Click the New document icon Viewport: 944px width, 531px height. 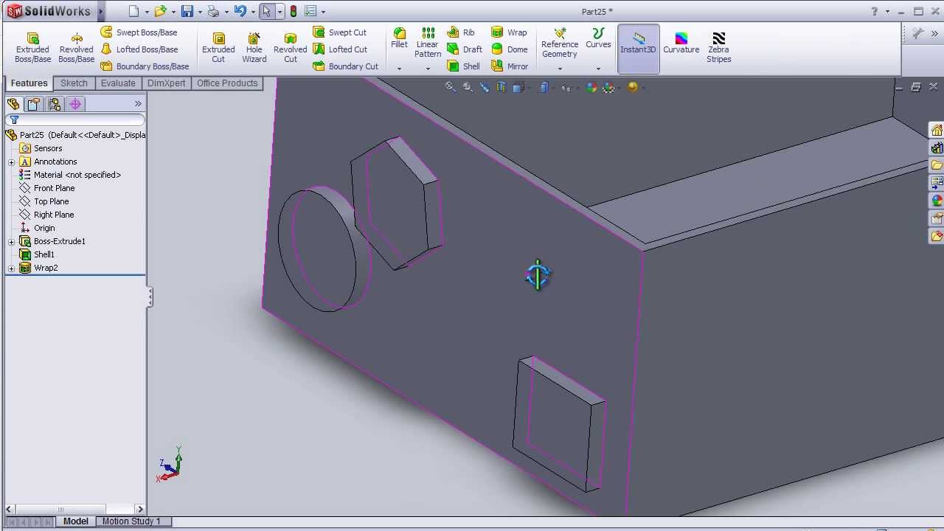point(133,11)
